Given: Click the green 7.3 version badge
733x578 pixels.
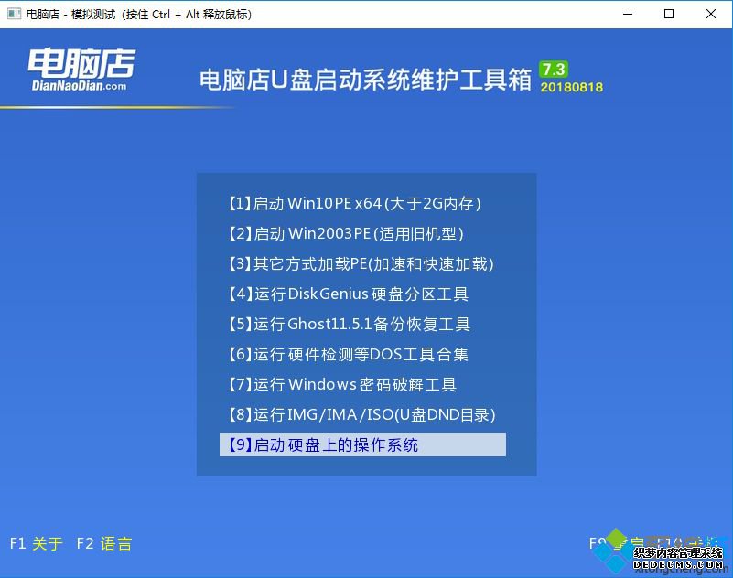Looking at the screenshot, I should pos(554,70).
